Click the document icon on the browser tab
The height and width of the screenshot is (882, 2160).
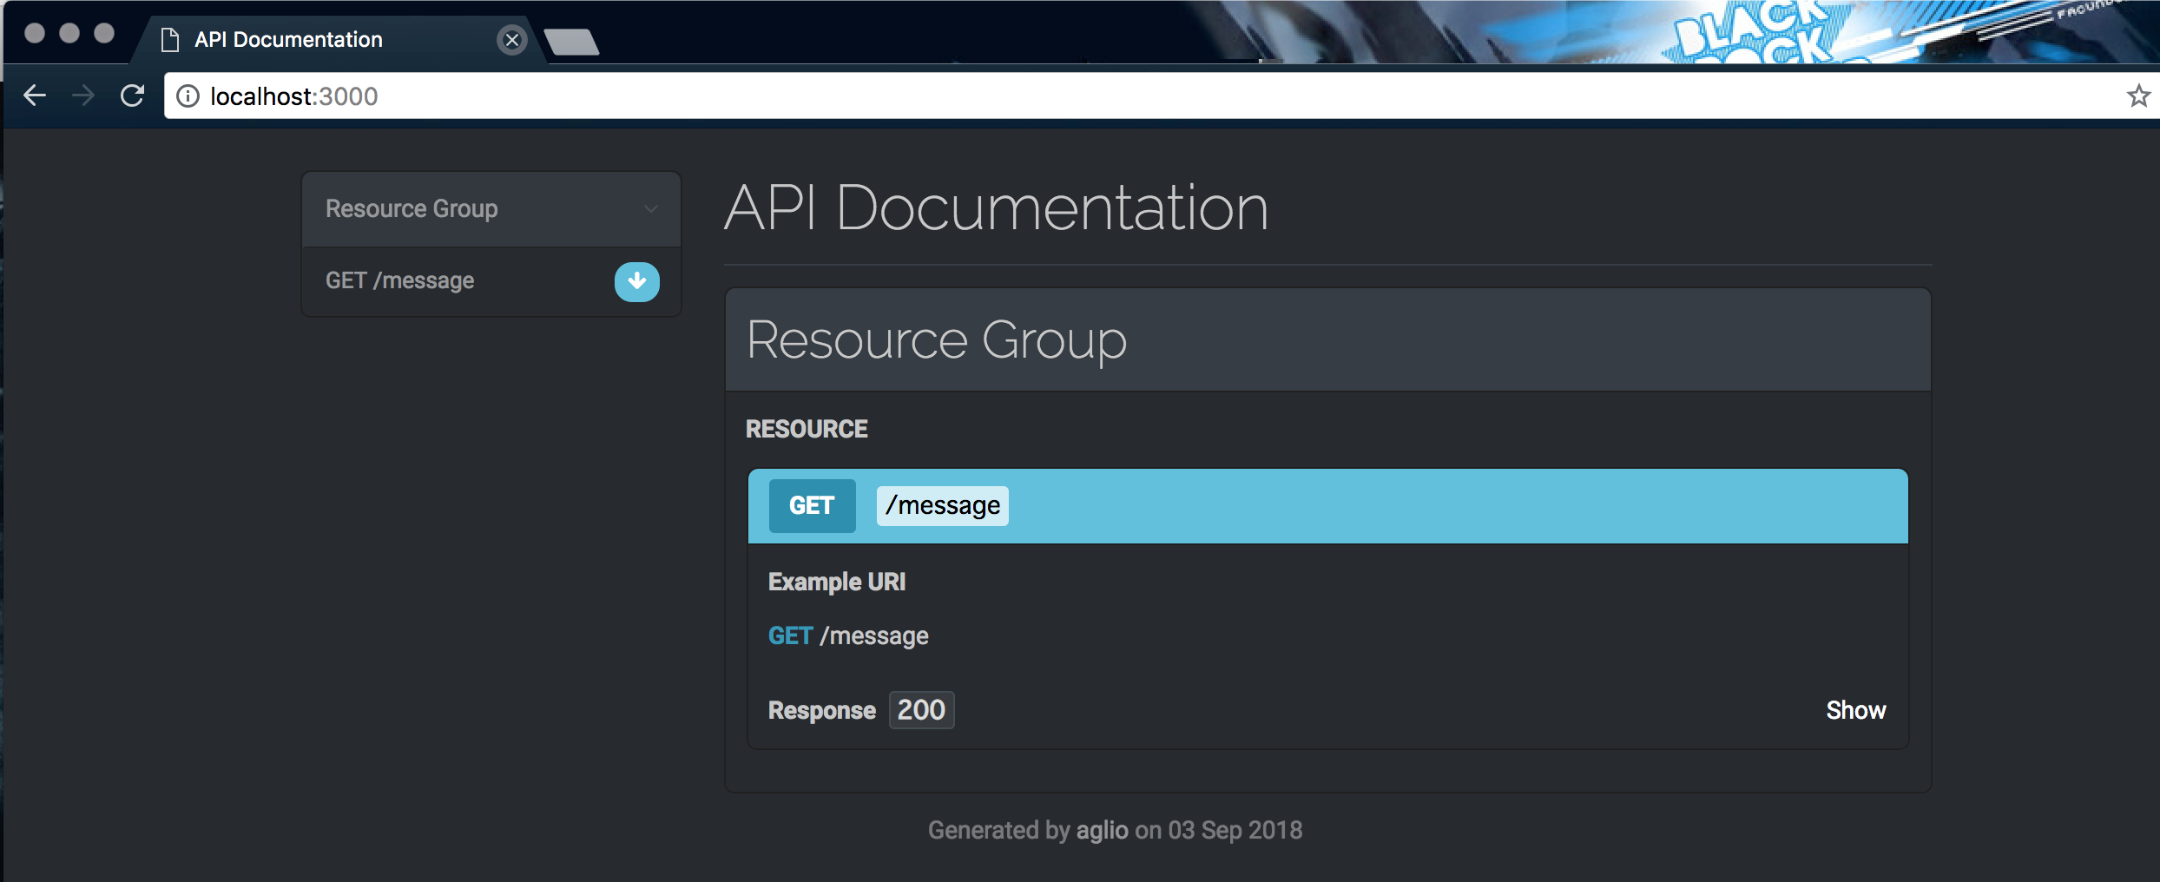(168, 39)
